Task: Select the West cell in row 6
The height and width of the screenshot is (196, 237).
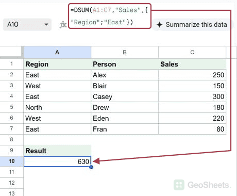Action: pyautogui.click(x=57, y=118)
